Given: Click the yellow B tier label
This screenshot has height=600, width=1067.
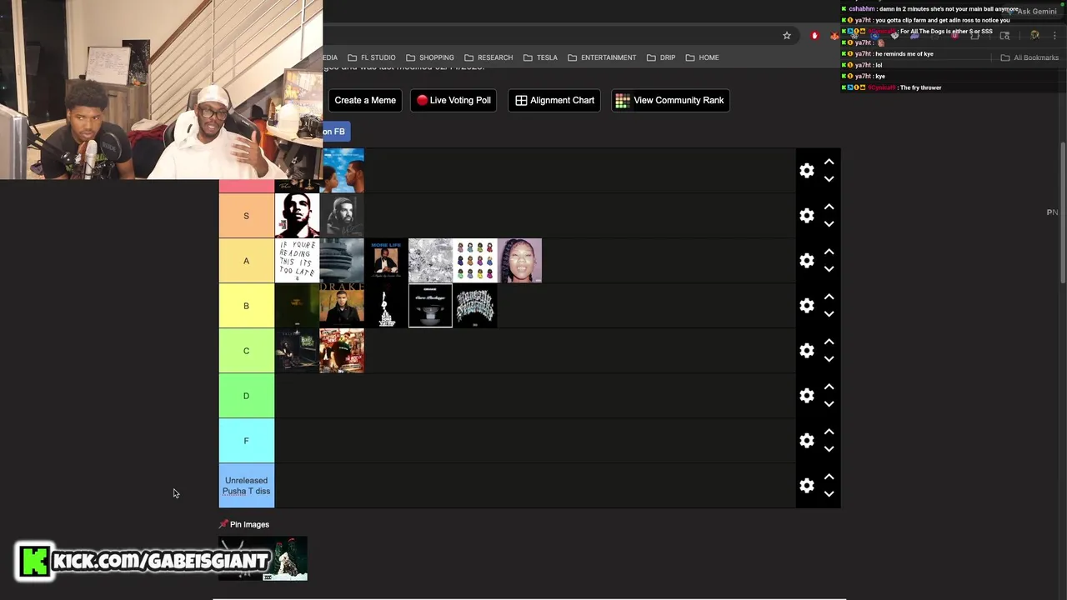Looking at the screenshot, I should [x=246, y=306].
